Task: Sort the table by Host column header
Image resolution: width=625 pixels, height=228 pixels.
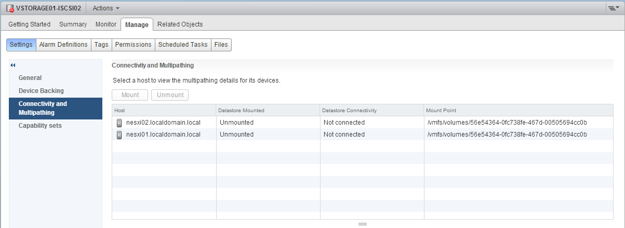Action: tap(164, 110)
